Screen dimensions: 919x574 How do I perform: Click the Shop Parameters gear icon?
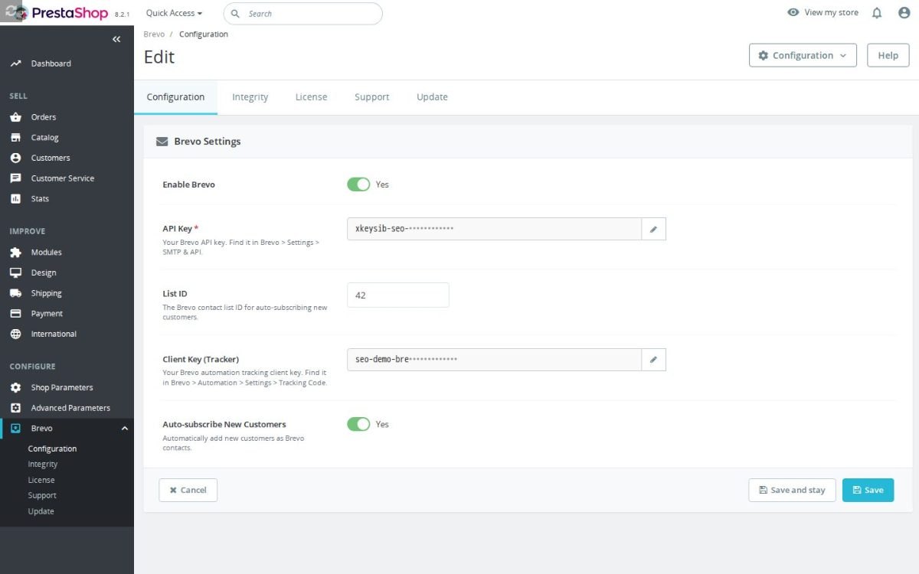tap(15, 387)
